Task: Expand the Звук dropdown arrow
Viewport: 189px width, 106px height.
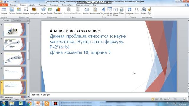Action: tap(149, 15)
